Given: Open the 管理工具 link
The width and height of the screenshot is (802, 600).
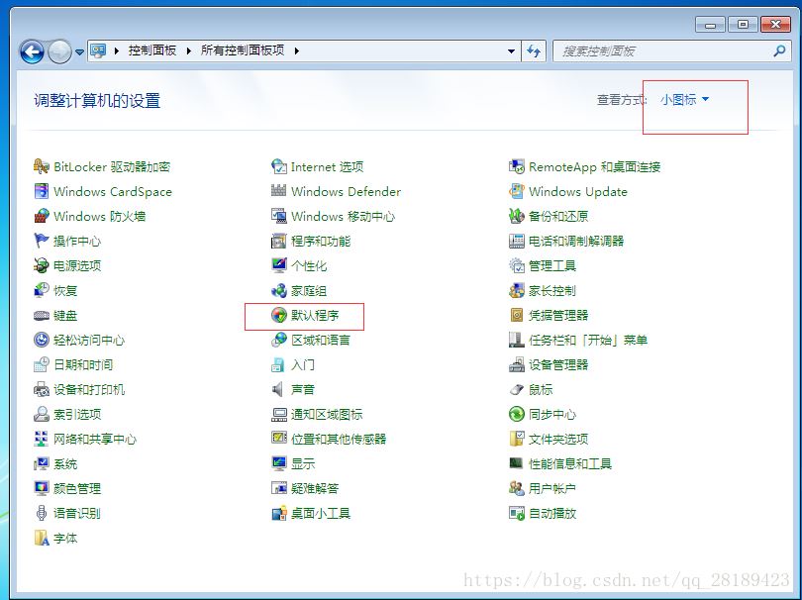Looking at the screenshot, I should click(552, 266).
